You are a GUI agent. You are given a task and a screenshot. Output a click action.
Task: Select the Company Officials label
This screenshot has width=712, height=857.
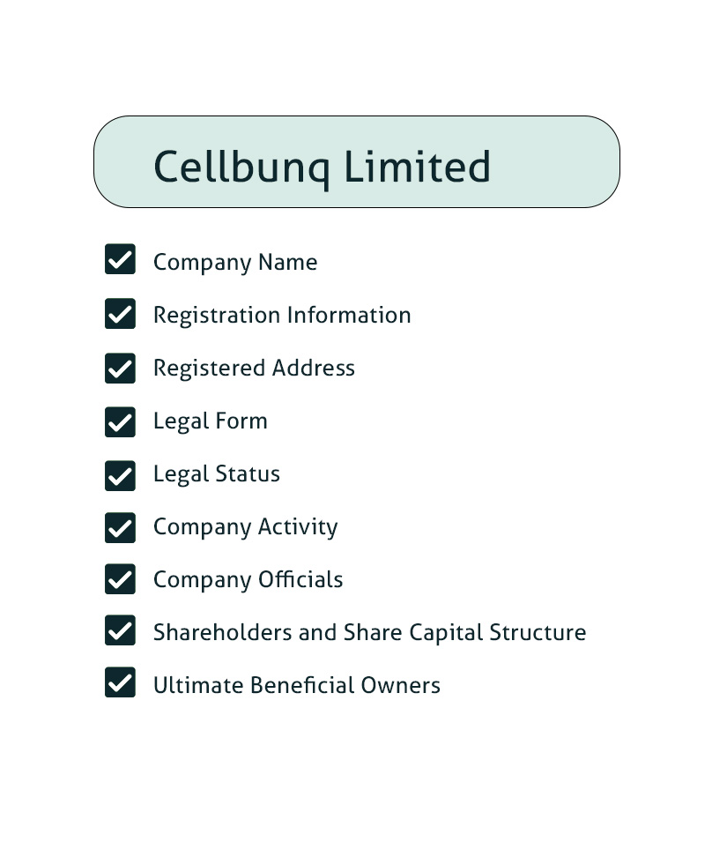coord(248,580)
